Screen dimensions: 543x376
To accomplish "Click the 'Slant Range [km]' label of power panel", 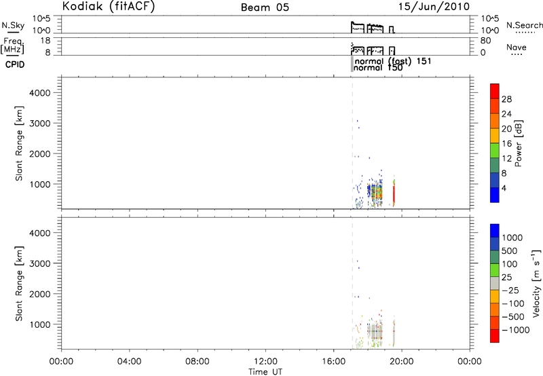I will [x=19, y=143].
